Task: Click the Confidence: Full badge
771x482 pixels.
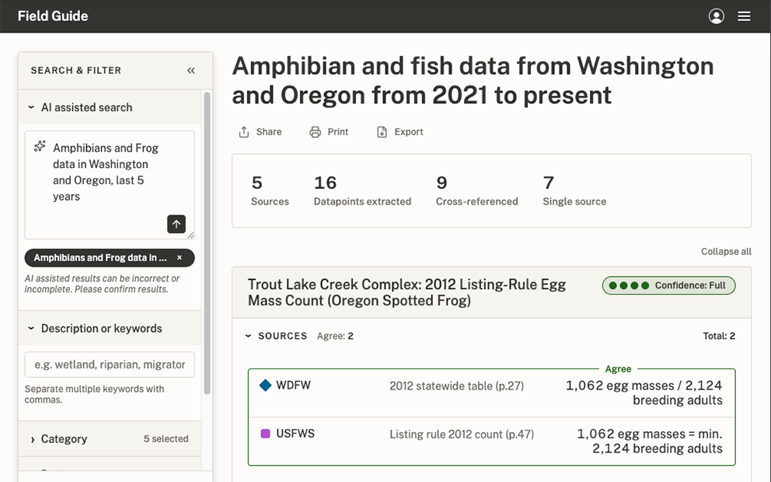Action: point(668,285)
